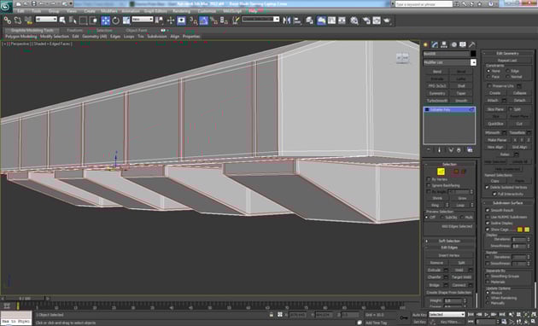
Task: Click Remove modifier trash icon in stack
Action: tap(459, 150)
